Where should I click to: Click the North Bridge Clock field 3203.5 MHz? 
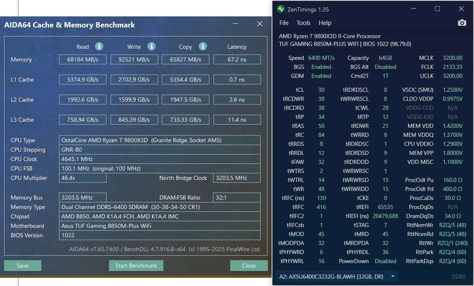237,178
